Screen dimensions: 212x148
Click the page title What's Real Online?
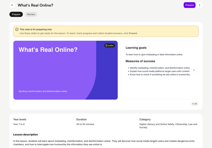click(35, 5)
